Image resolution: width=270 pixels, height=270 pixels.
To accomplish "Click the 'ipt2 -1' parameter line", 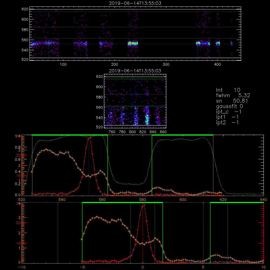I will [x=227, y=122].
